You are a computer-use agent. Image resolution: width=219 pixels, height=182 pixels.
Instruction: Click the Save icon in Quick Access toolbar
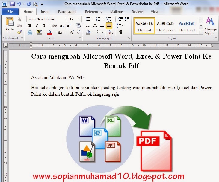[13, 4]
